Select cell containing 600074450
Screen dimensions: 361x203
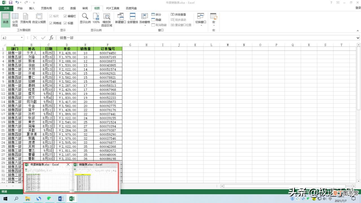tap(108, 53)
